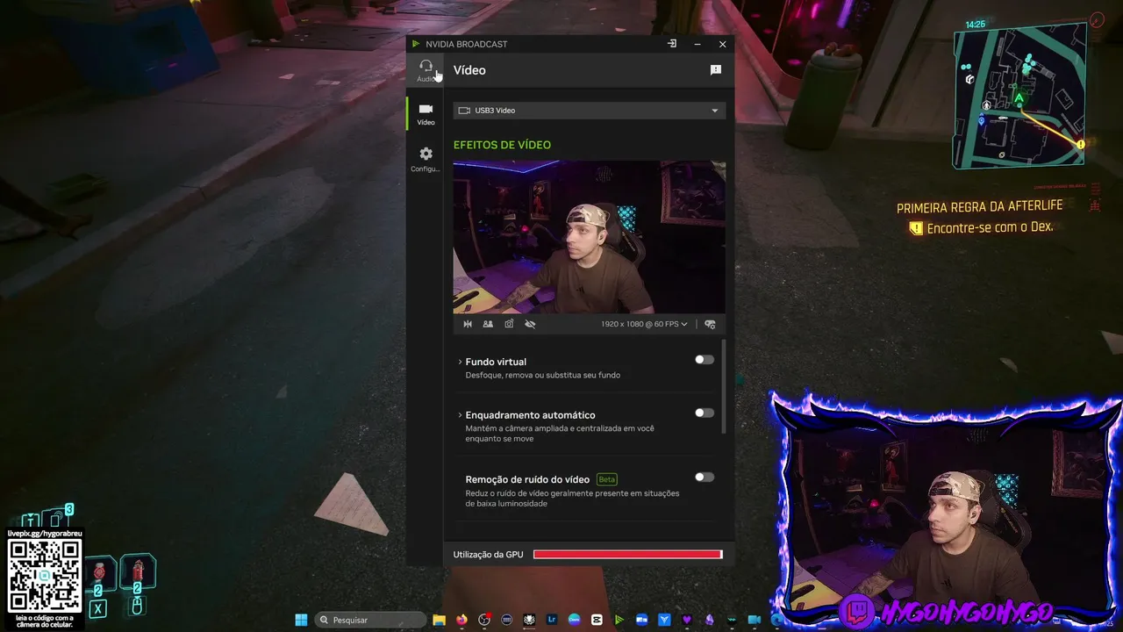Click the two-person compare icon under preview
This screenshot has height=632, width=1123.
tap(488, 324)
